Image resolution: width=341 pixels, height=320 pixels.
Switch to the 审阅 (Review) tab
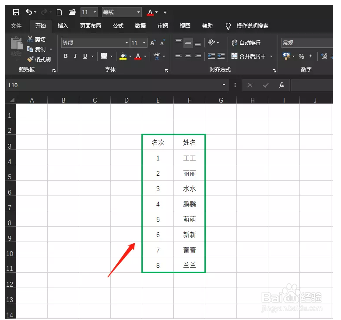tap(163, 26)
